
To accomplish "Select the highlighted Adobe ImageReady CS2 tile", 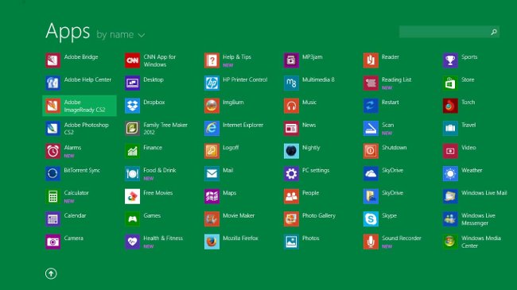I will pyautogui.click(x=80, y=106).
